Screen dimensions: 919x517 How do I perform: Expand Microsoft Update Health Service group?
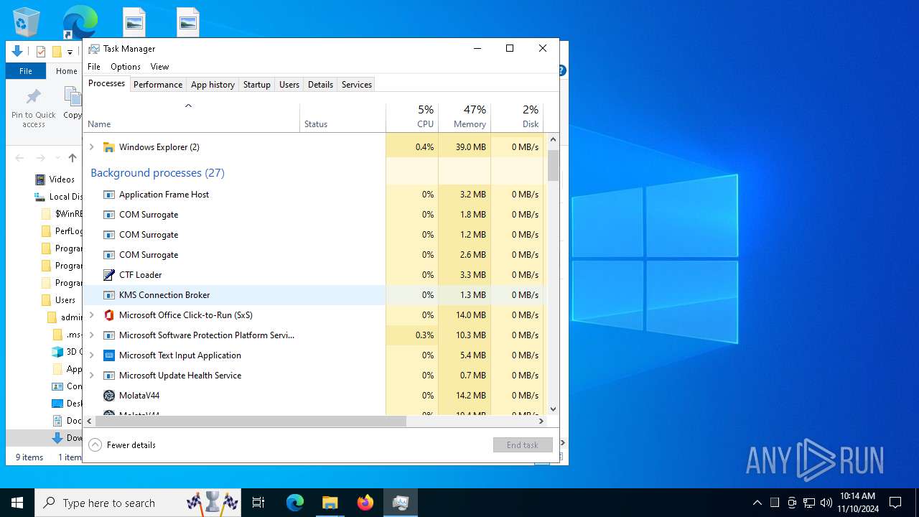(91, 376)
